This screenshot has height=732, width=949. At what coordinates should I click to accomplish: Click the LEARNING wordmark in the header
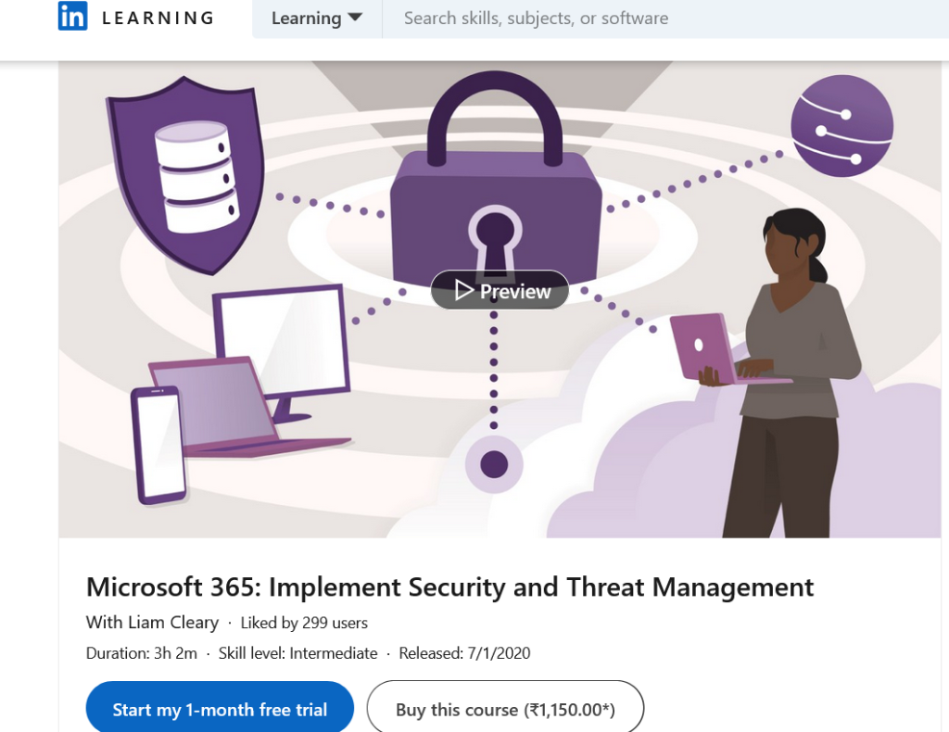(158, 18)
